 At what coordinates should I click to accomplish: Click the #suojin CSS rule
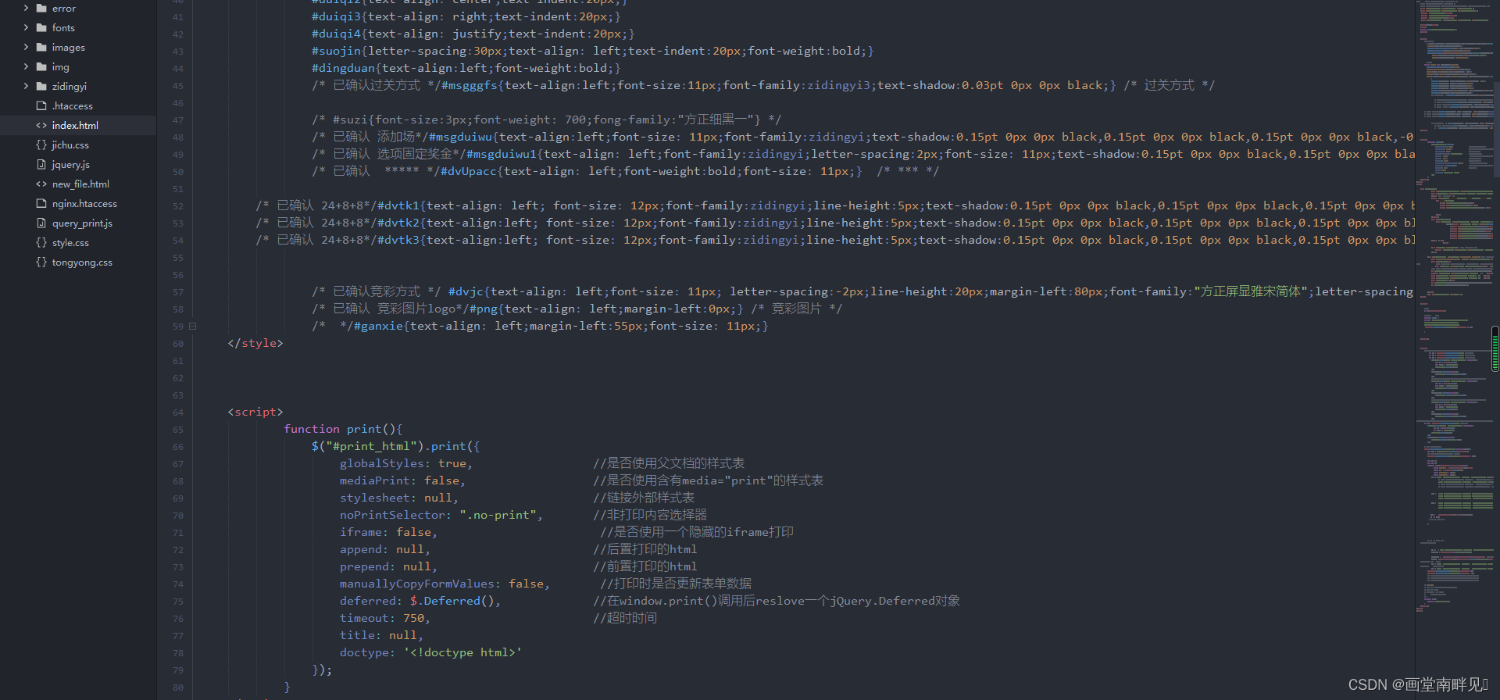[593, 51]
